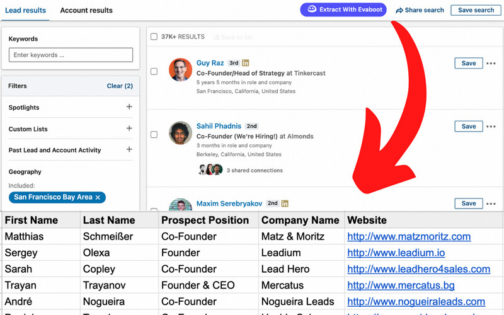Select the Founder & CEO position cell
This screenshot has width=504, height=315.
[x=209, y=285]
